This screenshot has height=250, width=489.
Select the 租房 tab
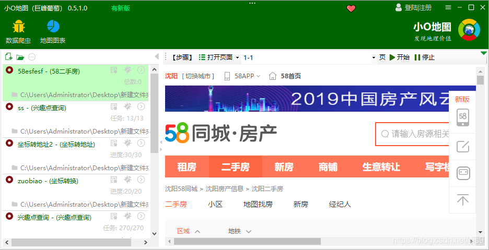pos(187,167)
